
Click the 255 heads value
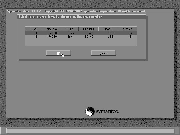[111, 37]
